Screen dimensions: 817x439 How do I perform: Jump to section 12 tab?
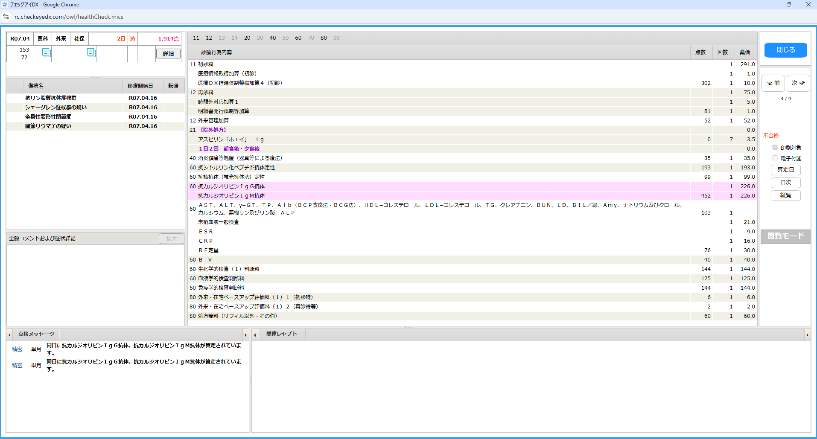[x=209, y=38]
